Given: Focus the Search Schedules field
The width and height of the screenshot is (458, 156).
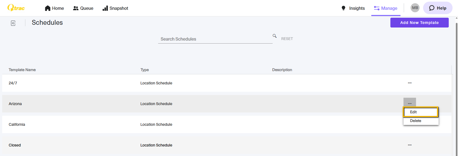Looking at the screenshot, I should click(x=215, y=39).
